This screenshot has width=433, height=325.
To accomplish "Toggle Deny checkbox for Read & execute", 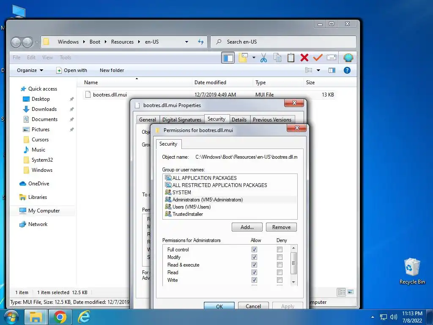I will [x=280, y=265].
